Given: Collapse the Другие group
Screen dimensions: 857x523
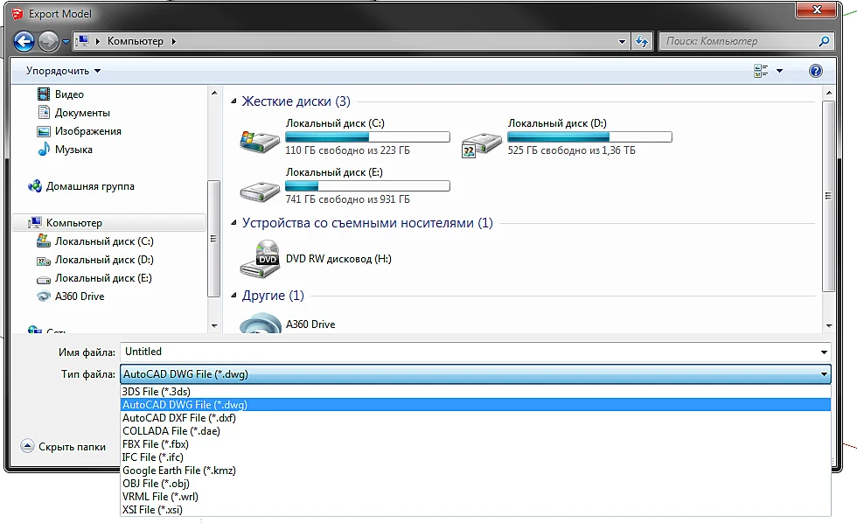Looking at the screenshot, I should [x=233, y=296].
